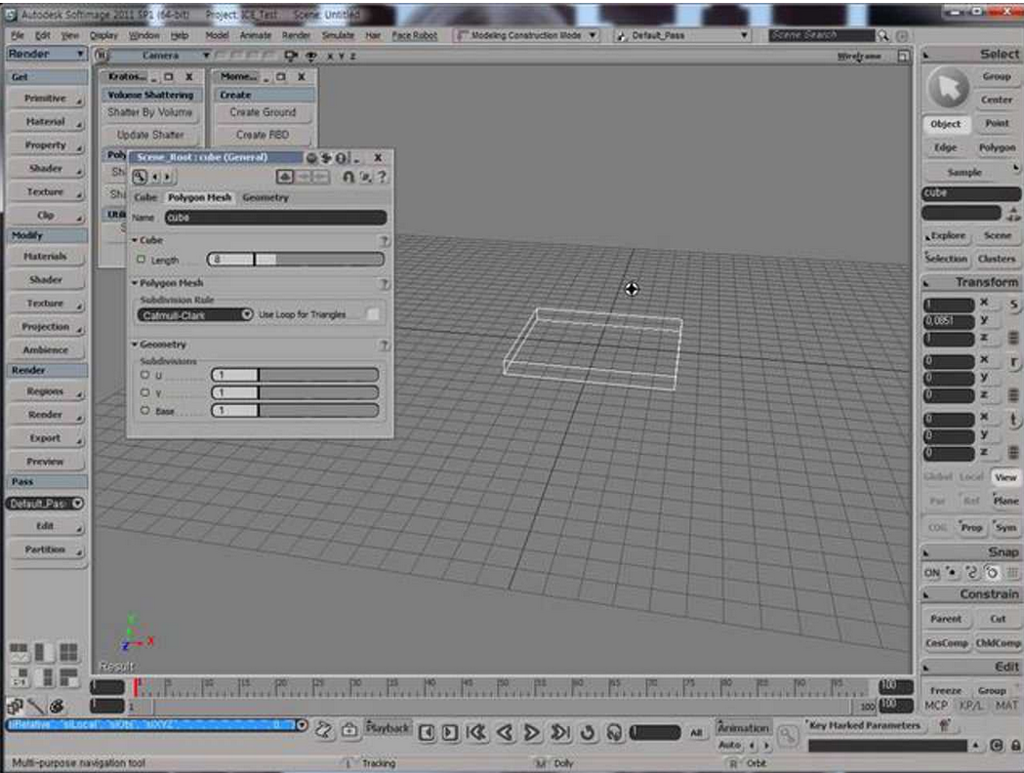Viewport: 1024px width, 773px height.
Task: Step to previous frame button
Action: tap(427, 733)
